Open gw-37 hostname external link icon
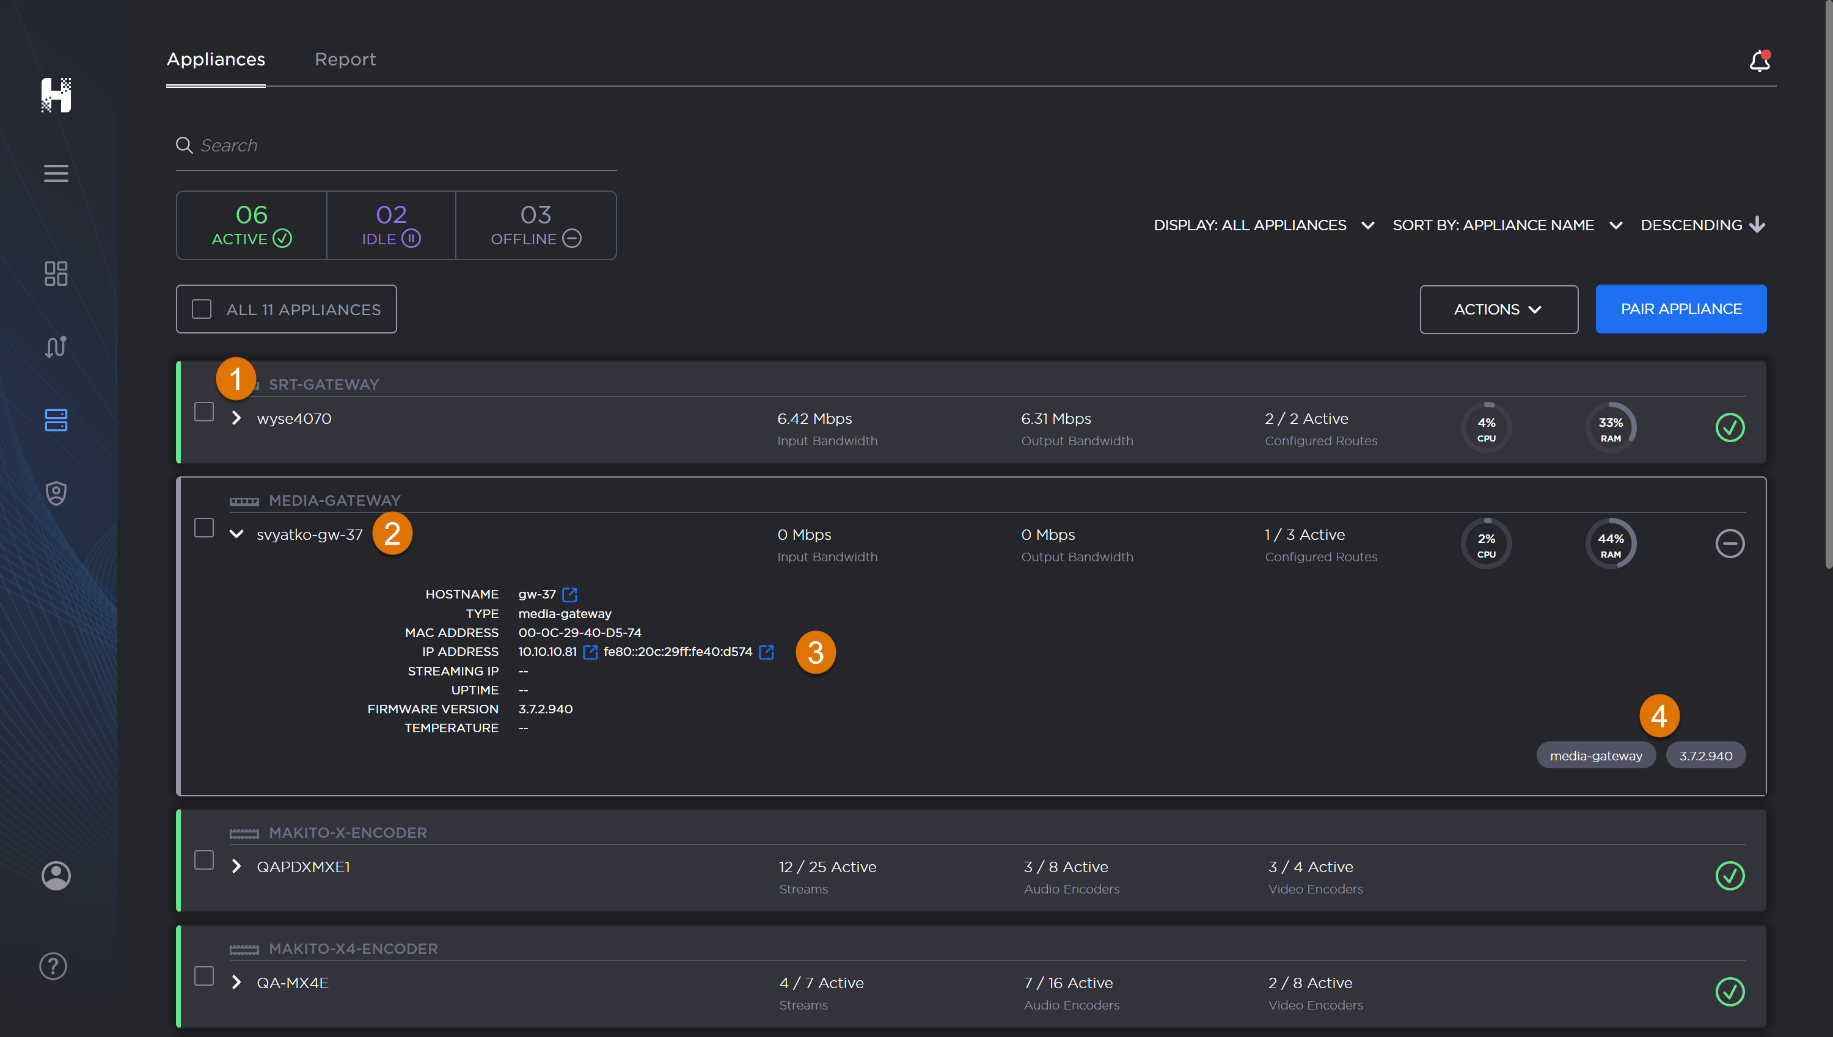This screenshot has width=1833, height=1037. tap(569, 594)
